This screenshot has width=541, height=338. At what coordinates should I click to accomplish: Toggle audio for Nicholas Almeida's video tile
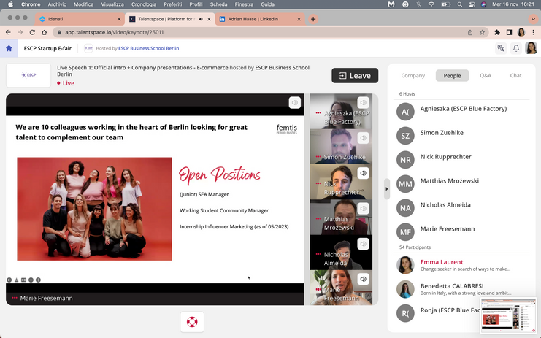click(363, 244)
